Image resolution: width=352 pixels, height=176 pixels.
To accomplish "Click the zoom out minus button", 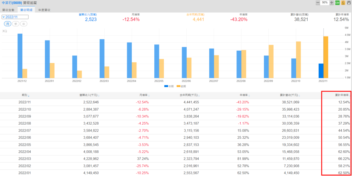I will 318,3.
